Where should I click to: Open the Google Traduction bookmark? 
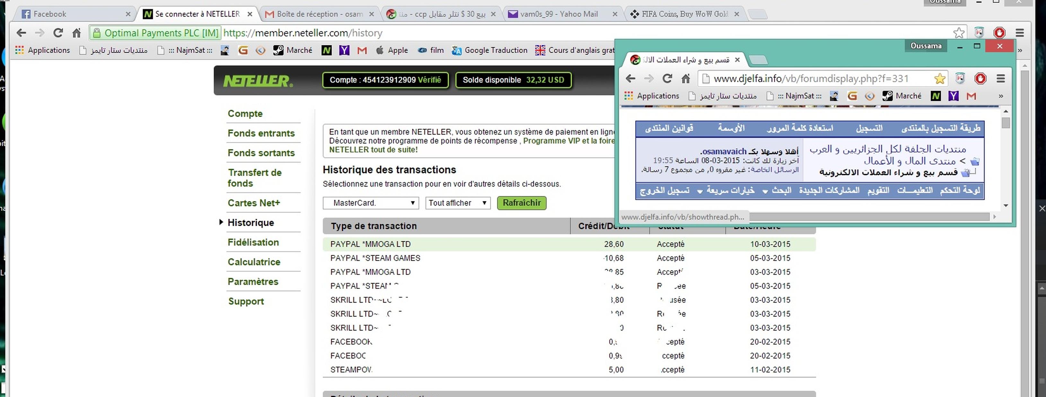pos(489,50)
